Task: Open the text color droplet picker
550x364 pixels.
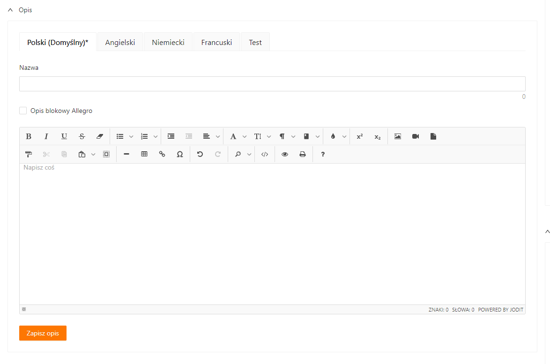Action: (333, 136)
